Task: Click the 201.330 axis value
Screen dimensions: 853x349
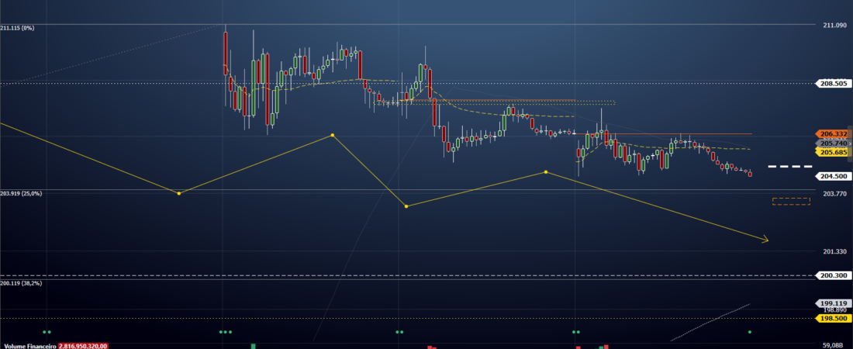Action: click(x=835, y=251)
